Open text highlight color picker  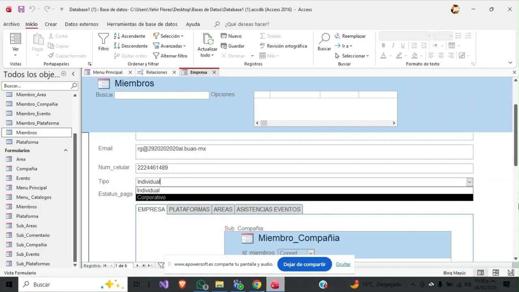[399, 56]
